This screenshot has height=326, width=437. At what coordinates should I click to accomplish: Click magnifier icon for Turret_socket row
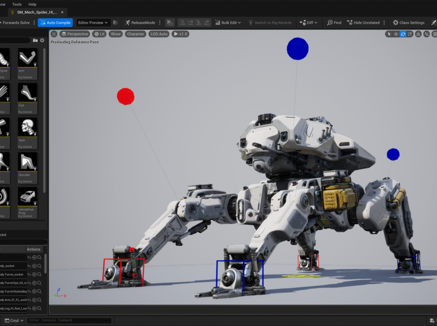pyautogui.click(x=39, y=274)
